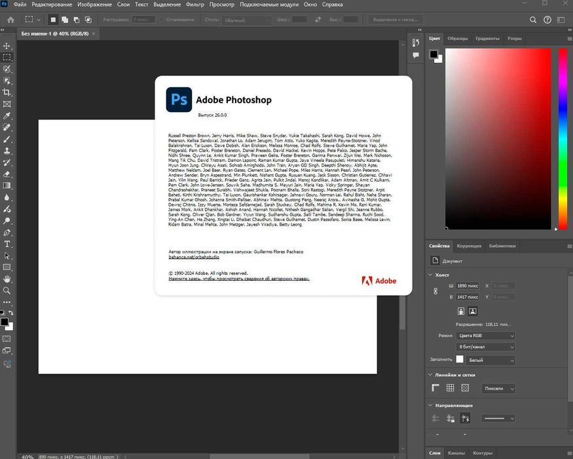
Task: Select the Move tool
Action: click(x=7, y=46)
